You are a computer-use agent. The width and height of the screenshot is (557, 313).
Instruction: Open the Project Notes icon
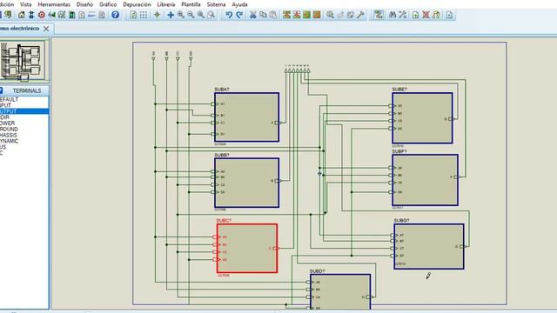(102, 15)
